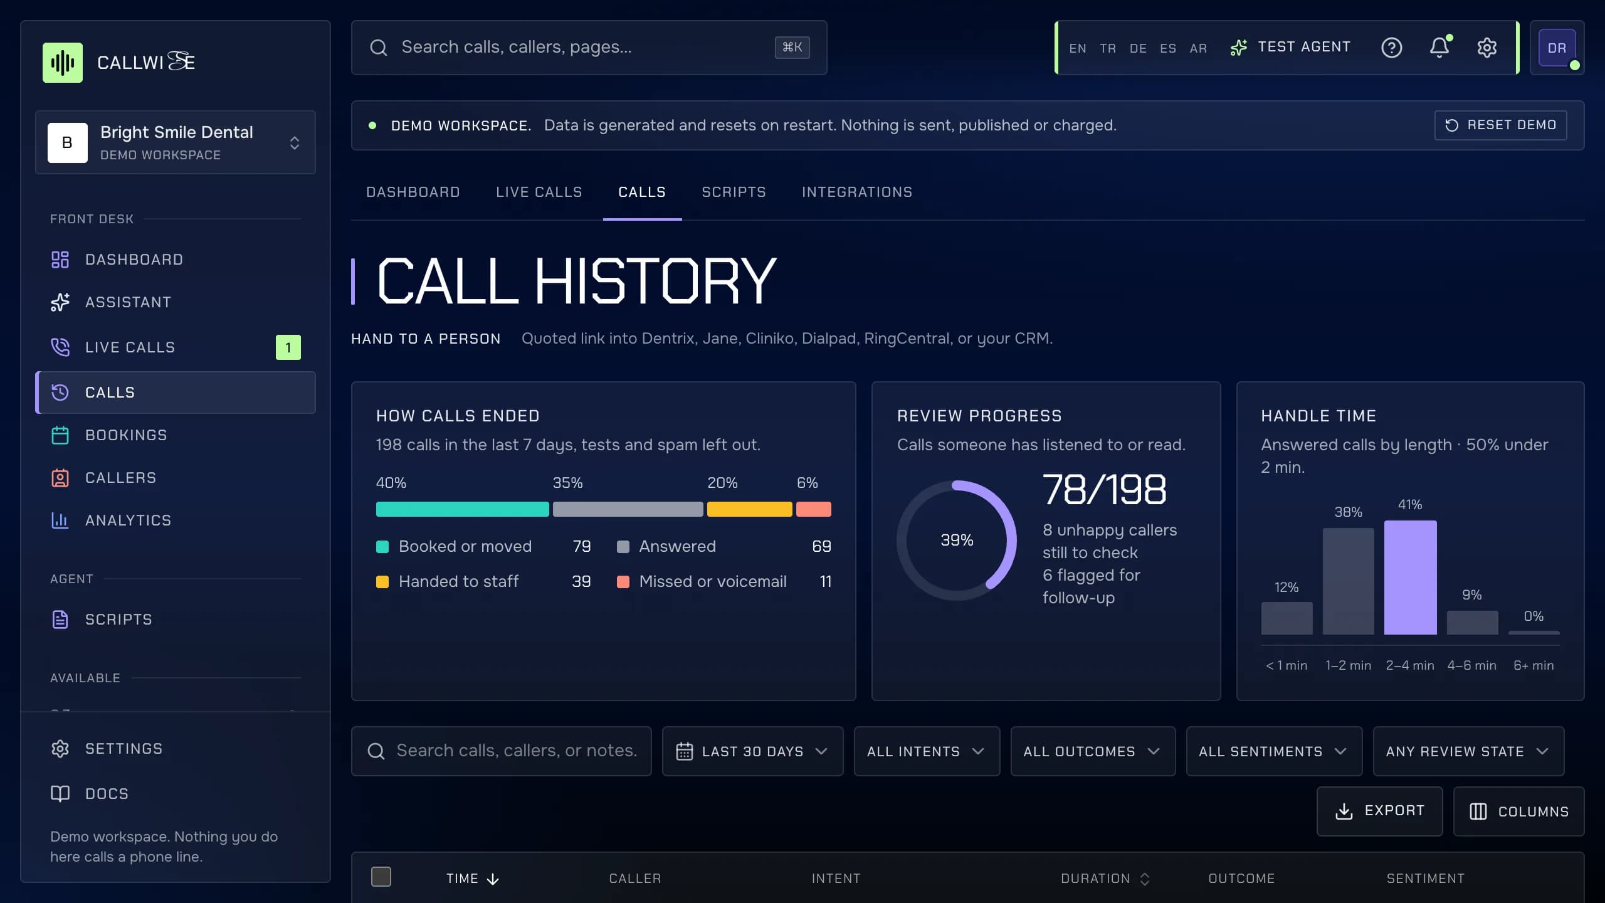Click the yellow Handed to staff legend swatch
The image size is (1605, 903).
coord(382,582)
